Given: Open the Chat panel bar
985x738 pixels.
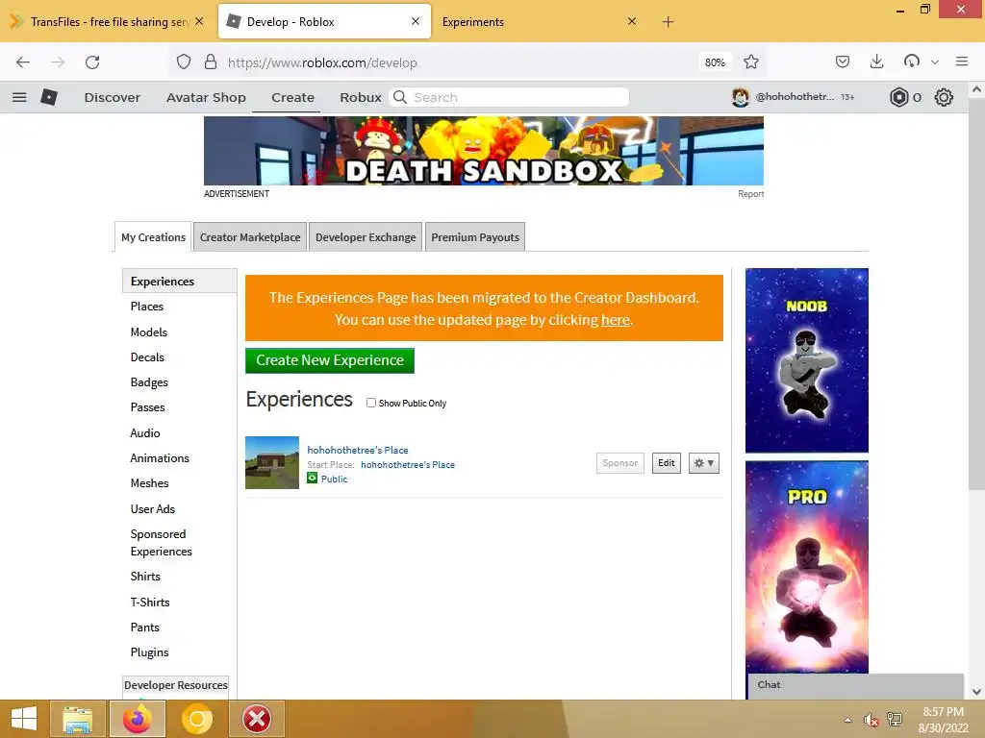Looking at the screenshot, I should tap(855, 685).
